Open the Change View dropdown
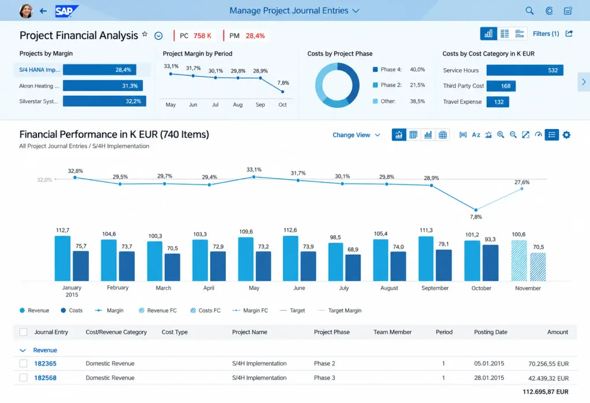This screenshot has width=590, height=403. (356, 135)
